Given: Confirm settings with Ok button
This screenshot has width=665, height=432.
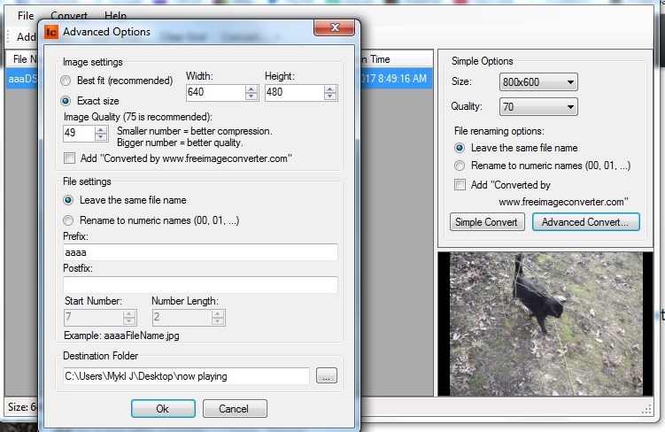Looking at the screenshot, I should (163, 409).
